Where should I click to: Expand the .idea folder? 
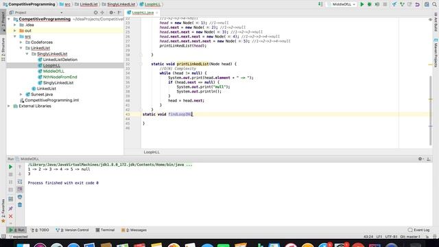click(x=15, y=25)
